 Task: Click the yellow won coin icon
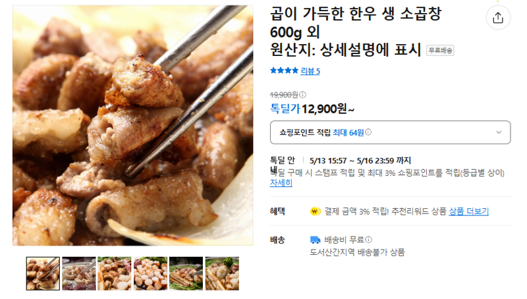(315, 211)
